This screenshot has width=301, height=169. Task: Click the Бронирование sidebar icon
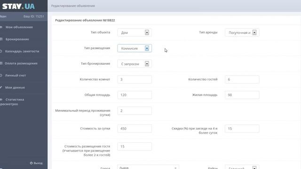1,39
